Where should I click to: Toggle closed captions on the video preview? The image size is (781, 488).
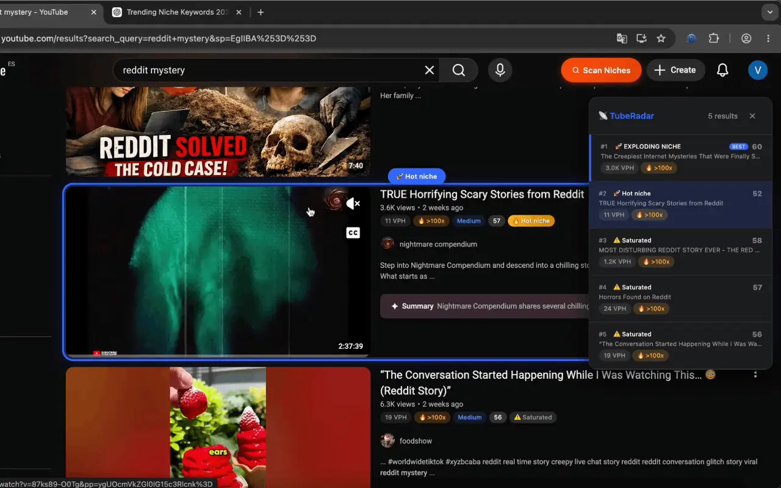pyautogui.click(x=353, y=232)
